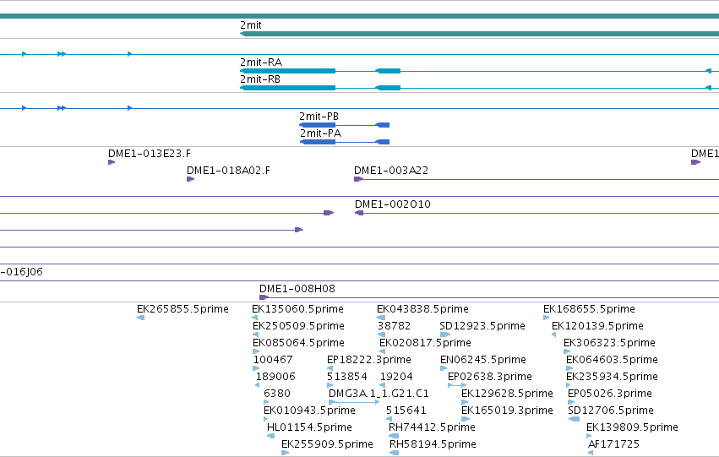Select the DME1-008H08 clone label
The image size is (719, 457).
click(x=297, y=289)
